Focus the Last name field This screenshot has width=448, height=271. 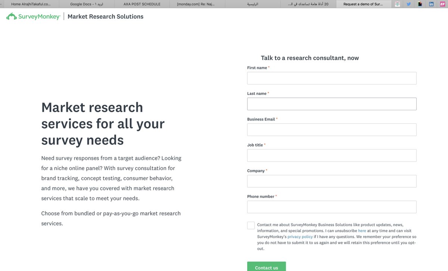pos(332,104)
